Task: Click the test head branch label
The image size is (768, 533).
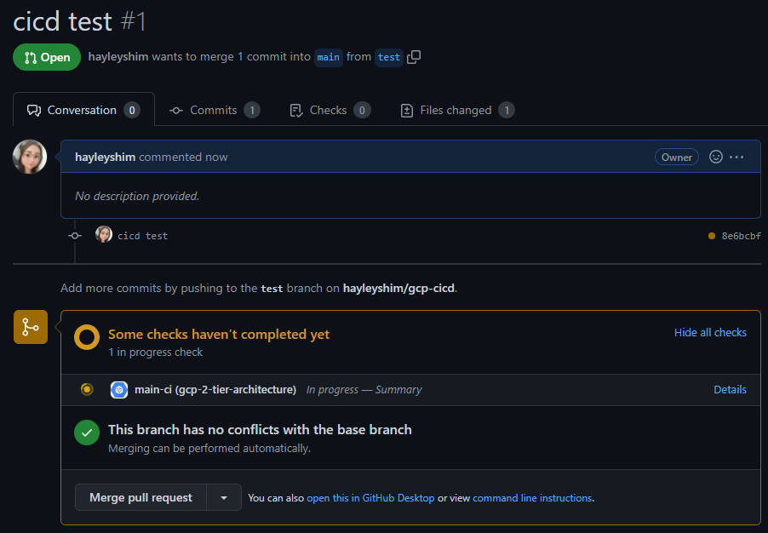Action: point(389,57)
